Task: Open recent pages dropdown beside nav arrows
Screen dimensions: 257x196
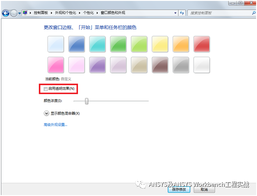Action: (19, 13)
